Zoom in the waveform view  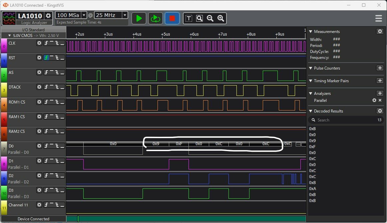(220, 18)
